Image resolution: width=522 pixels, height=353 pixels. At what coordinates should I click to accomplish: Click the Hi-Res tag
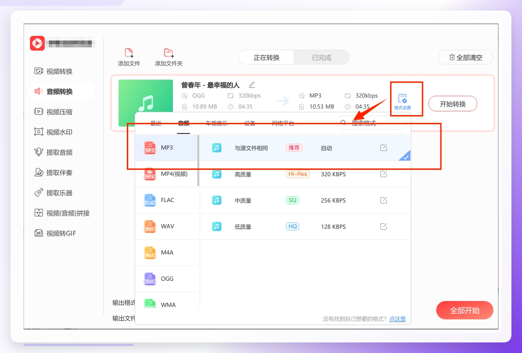[297, 174]
